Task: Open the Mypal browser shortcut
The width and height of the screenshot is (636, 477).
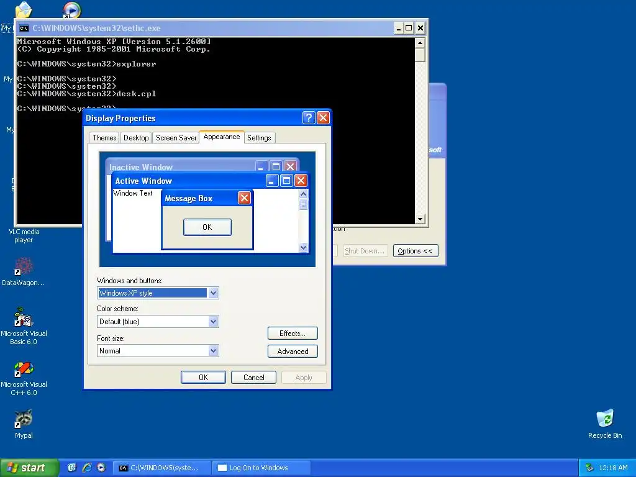Action: click(x=24, y=424)
